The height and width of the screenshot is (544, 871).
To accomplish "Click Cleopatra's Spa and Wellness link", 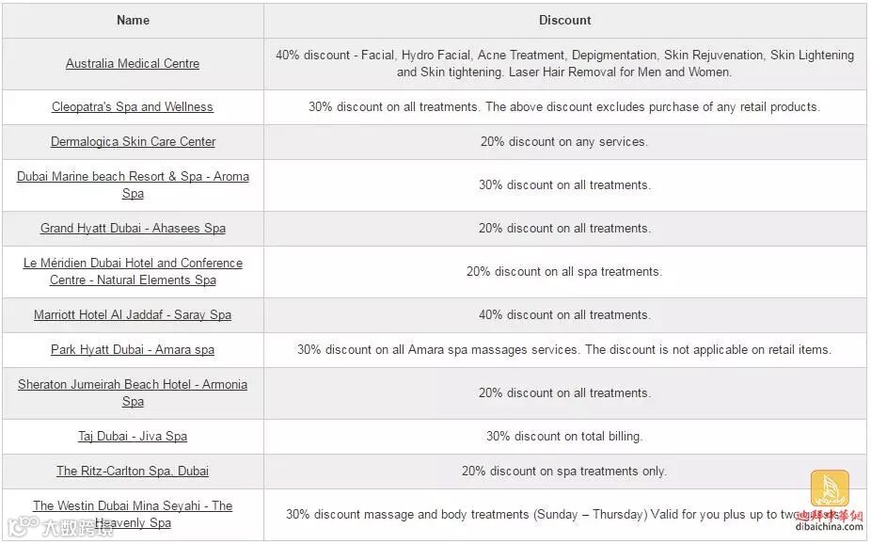I will (x=133, y=107).
